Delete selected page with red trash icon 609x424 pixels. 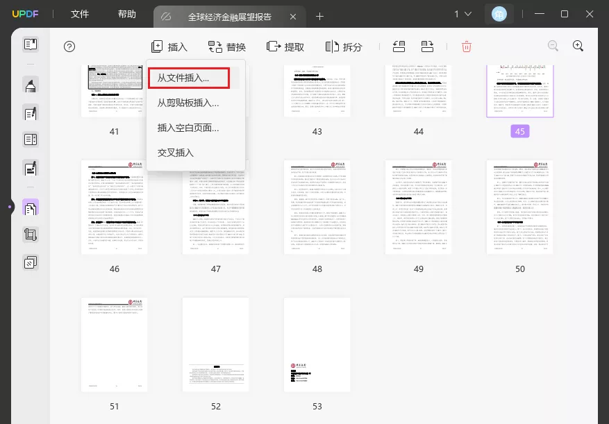pyautogui.click(x=467, y=47)
